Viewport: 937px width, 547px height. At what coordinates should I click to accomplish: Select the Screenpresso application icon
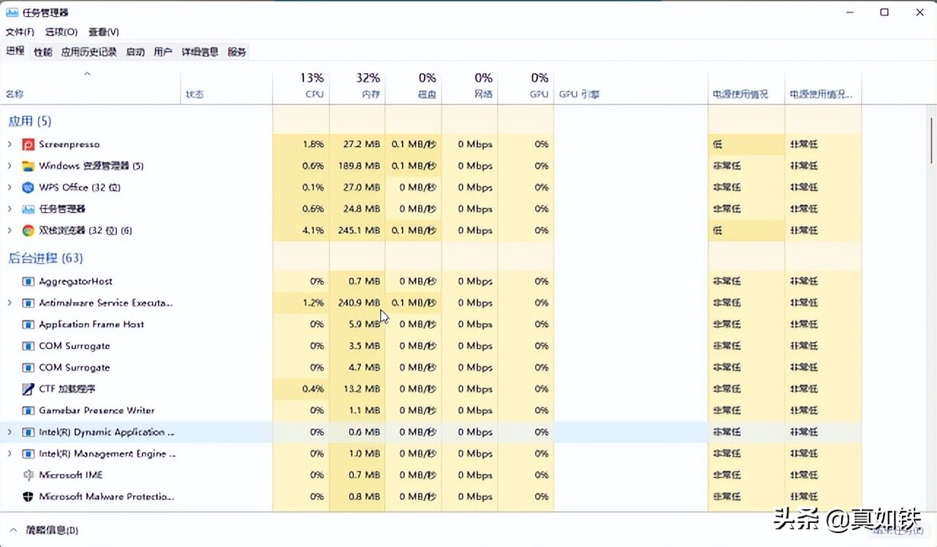(27, 144)
